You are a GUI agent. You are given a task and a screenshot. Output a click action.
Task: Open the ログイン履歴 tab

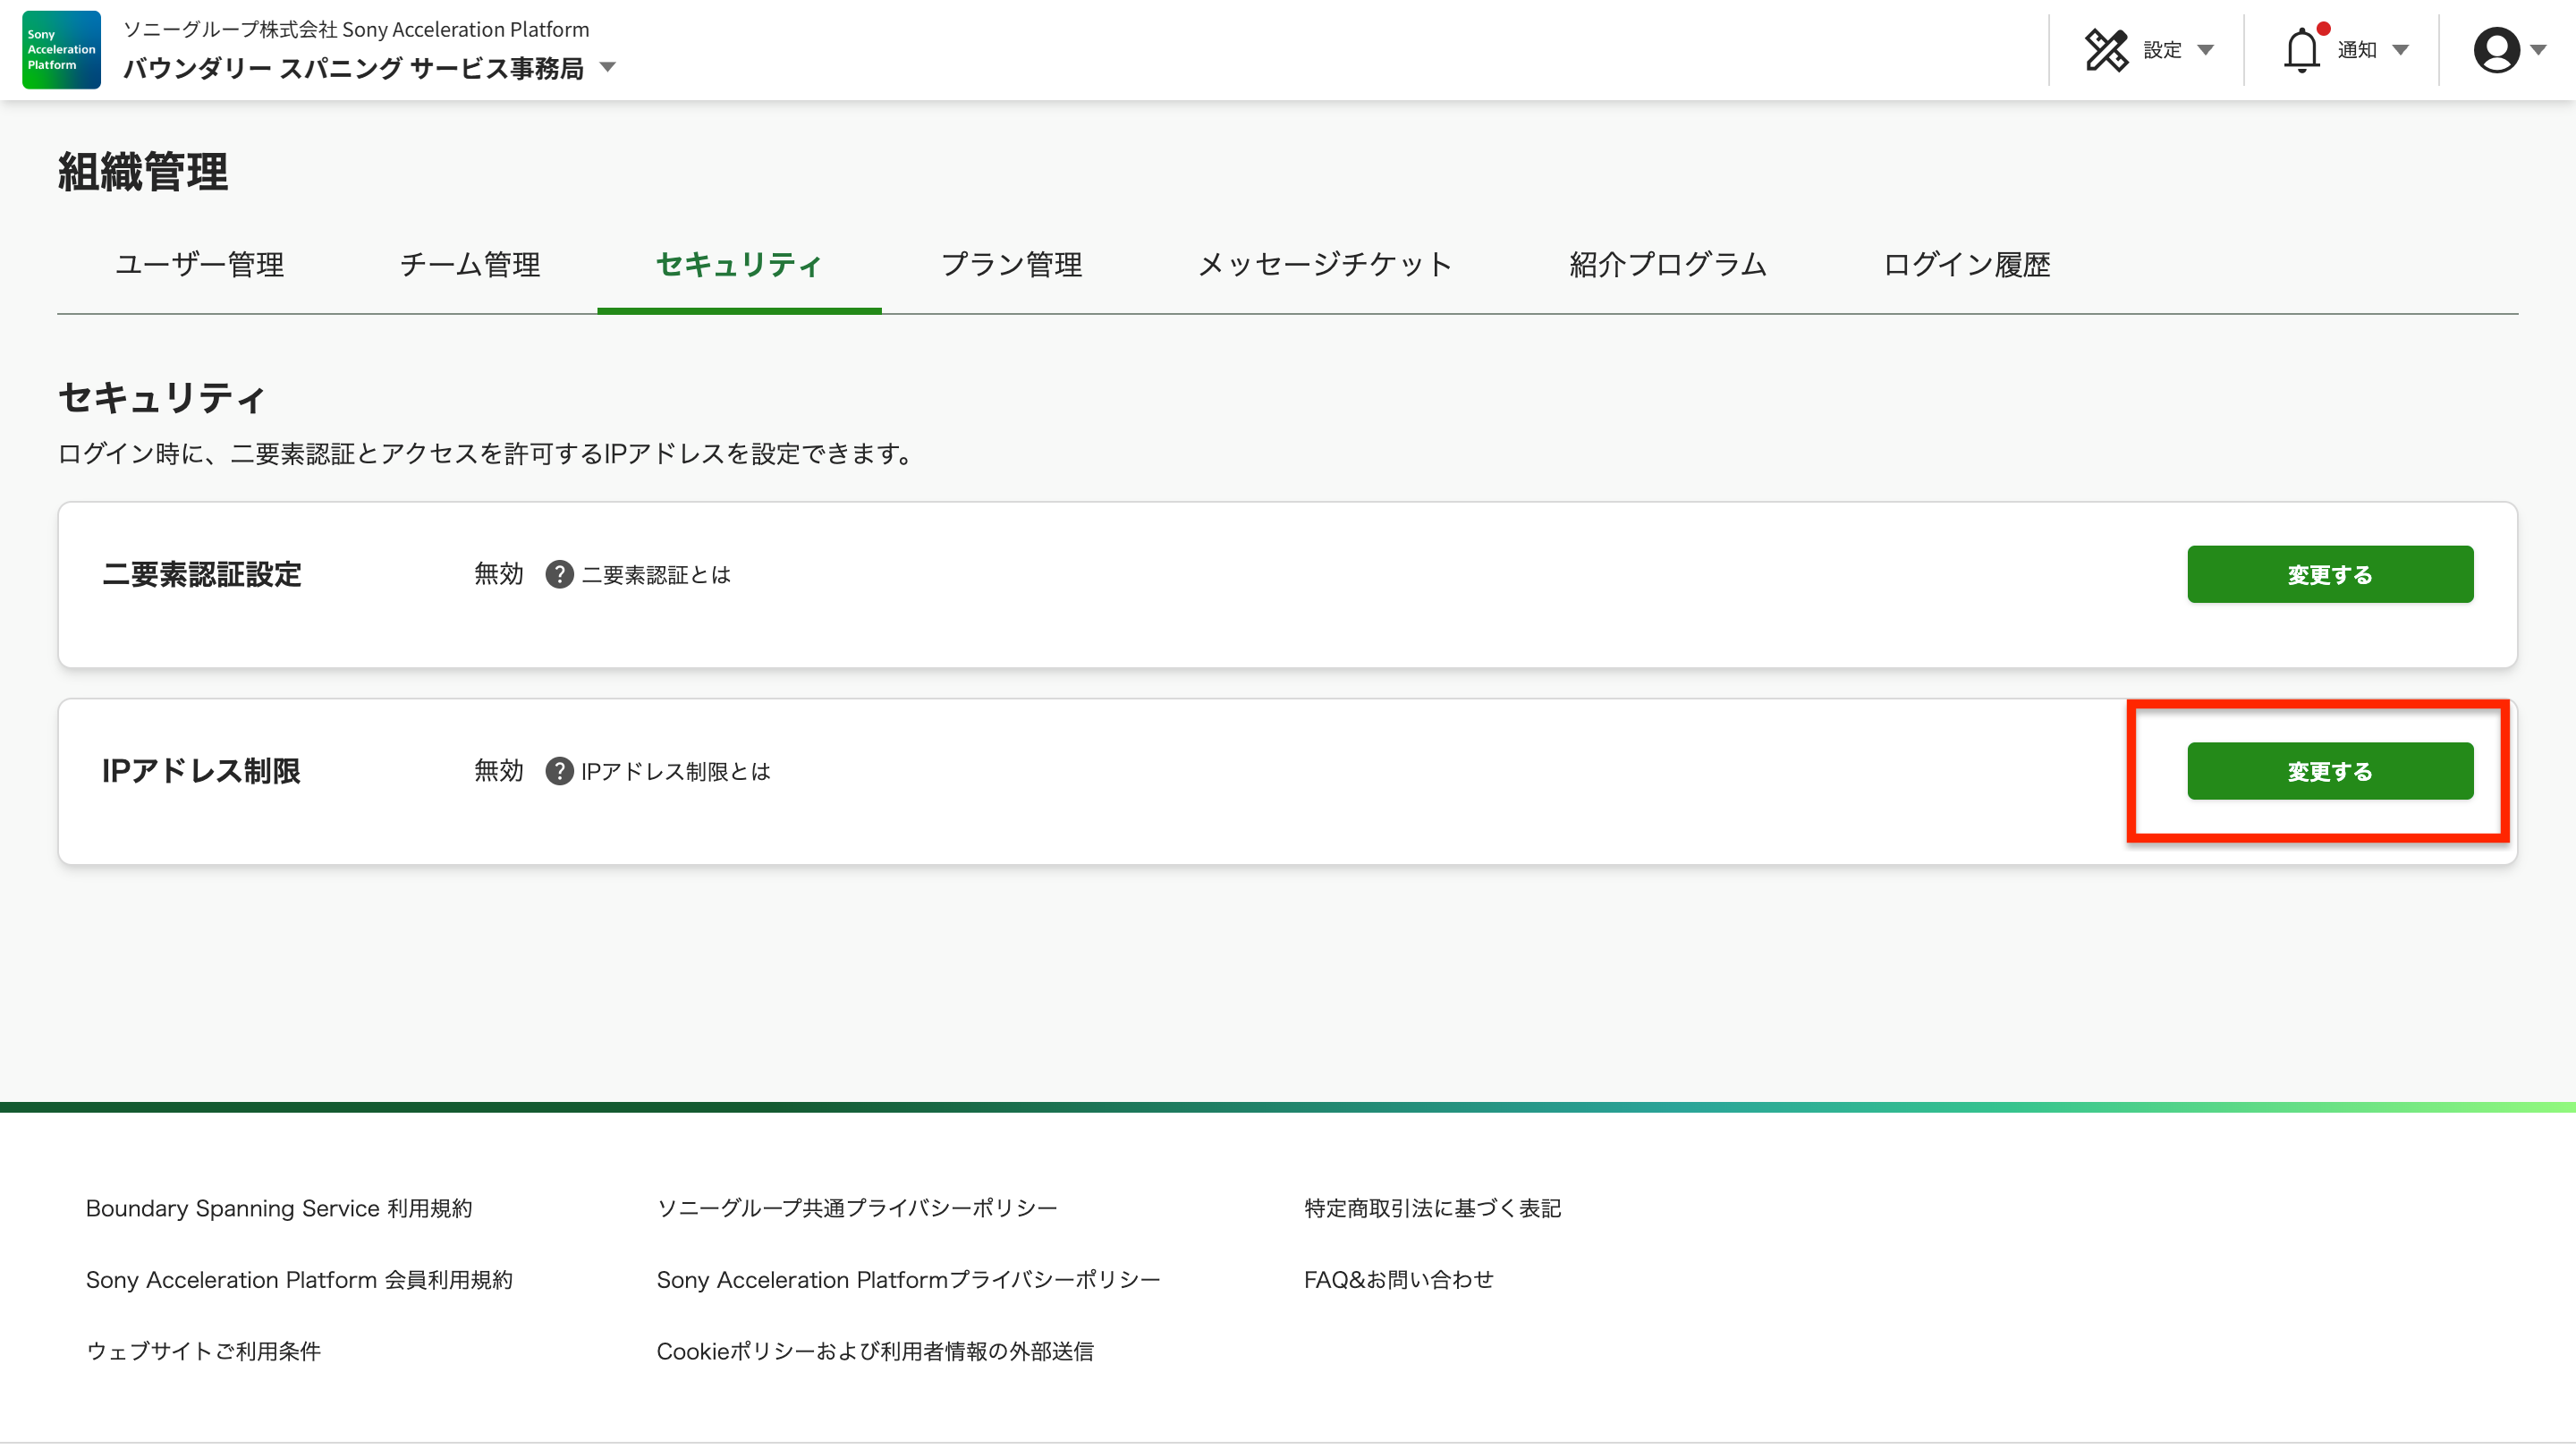coord(1966,264)
